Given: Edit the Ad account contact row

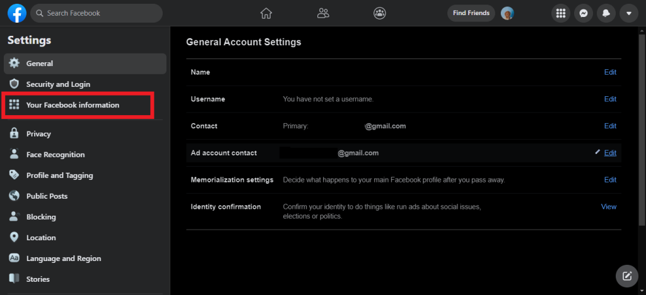Looking at the screenshot, I should pyautogui.click(x=610, y=153).
